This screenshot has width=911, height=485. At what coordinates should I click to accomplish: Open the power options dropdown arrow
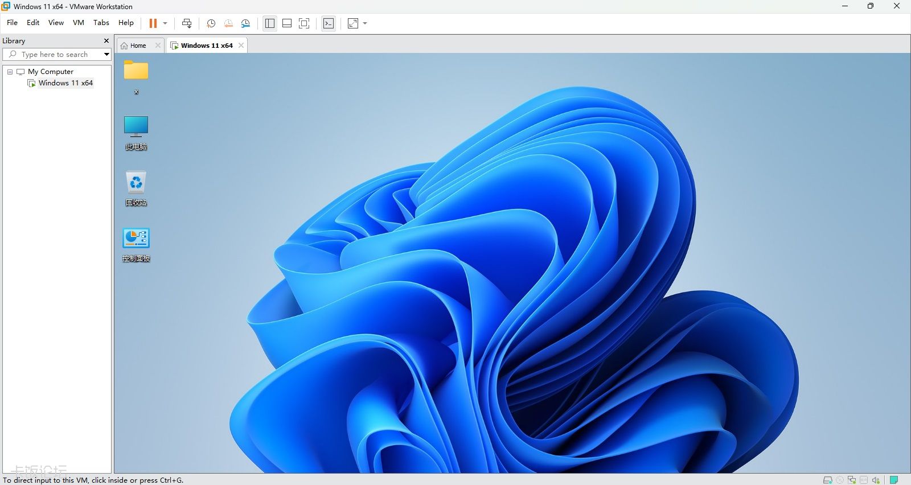(x=165, y=23)
